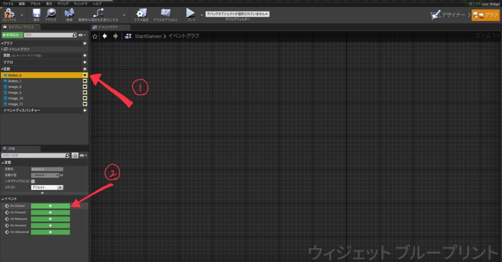Toggle visibility eye for Button_1 variable
502x262 pixels.
click(x=85, y=81)
